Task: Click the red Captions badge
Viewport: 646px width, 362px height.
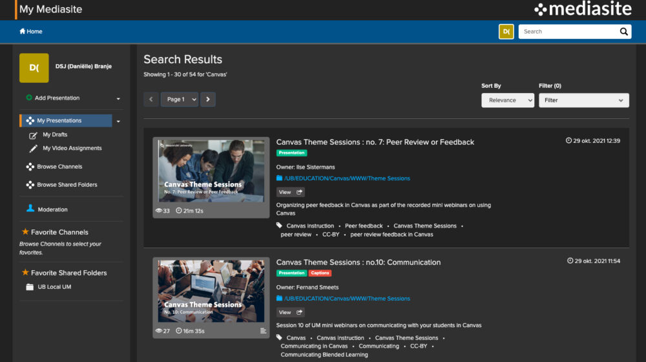Action: pyautogui.click(x=320, y=273)
